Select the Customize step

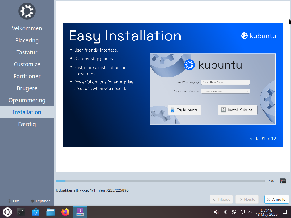pos(27,64)
